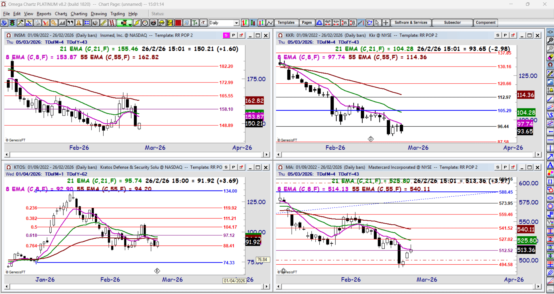554x294 pixels.
Task: Select the horizontal line drawing tool
Action: pyautogui.click(x=550, y=140)
